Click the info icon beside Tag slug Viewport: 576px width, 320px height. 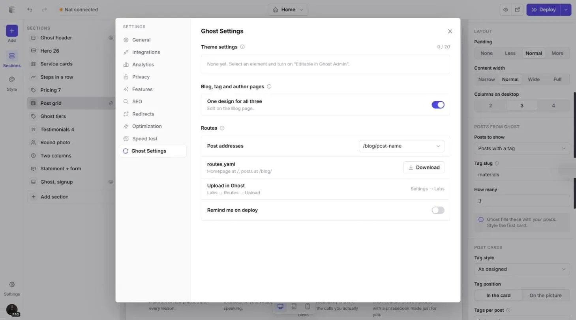497,163
